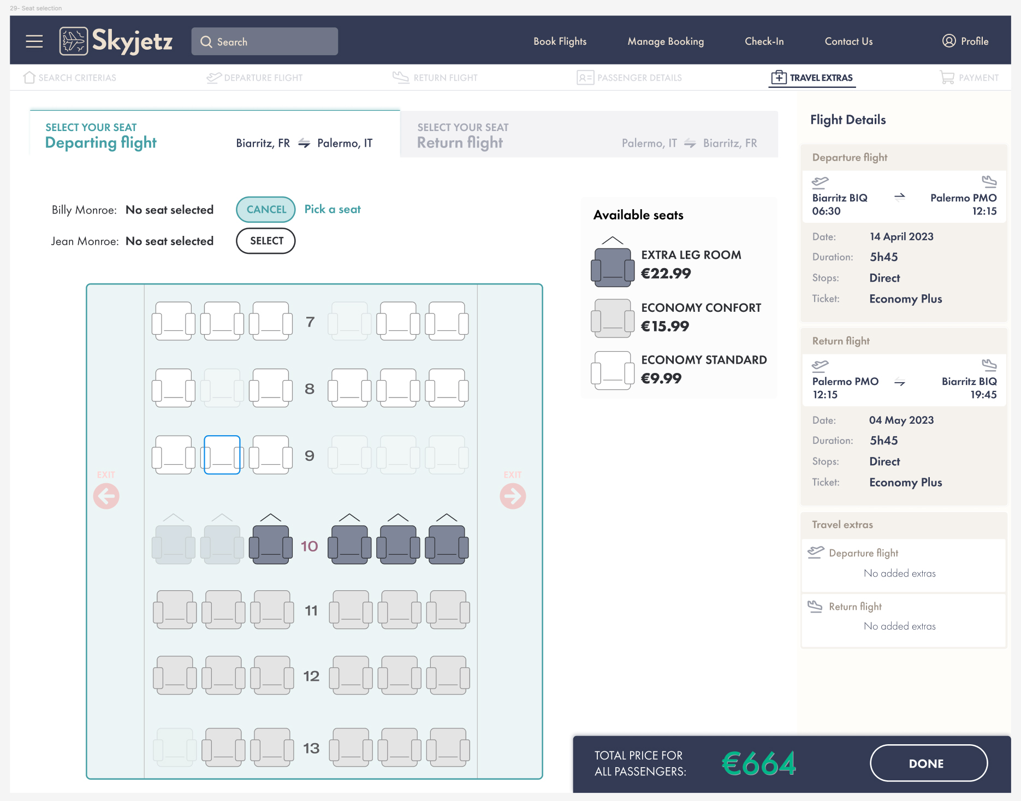Go to Return Flight step
This screenshot has height=801, width=1021.
[435, 78]
